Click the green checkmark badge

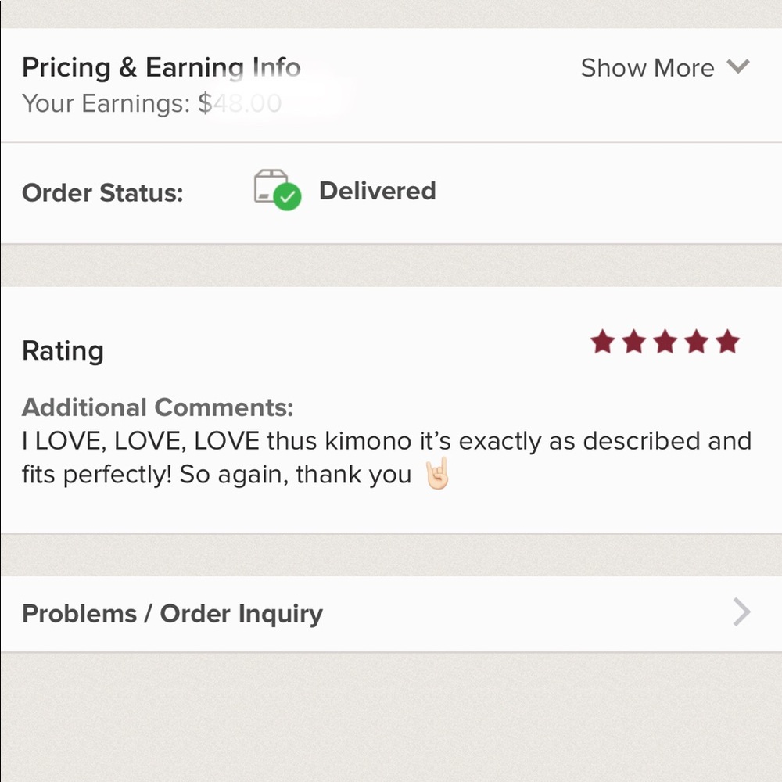click(289, 198)
